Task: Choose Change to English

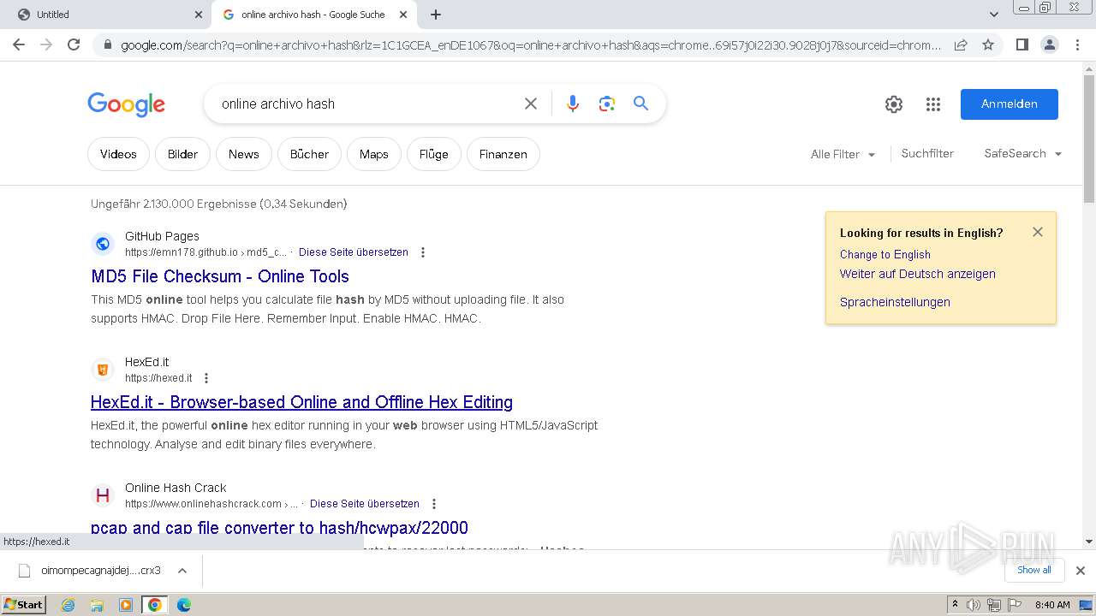Action: pos(885,254)
